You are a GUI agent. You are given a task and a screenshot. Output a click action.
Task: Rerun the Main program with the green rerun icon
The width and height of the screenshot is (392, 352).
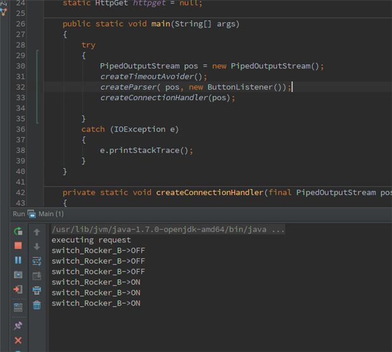tap(18, 231)
